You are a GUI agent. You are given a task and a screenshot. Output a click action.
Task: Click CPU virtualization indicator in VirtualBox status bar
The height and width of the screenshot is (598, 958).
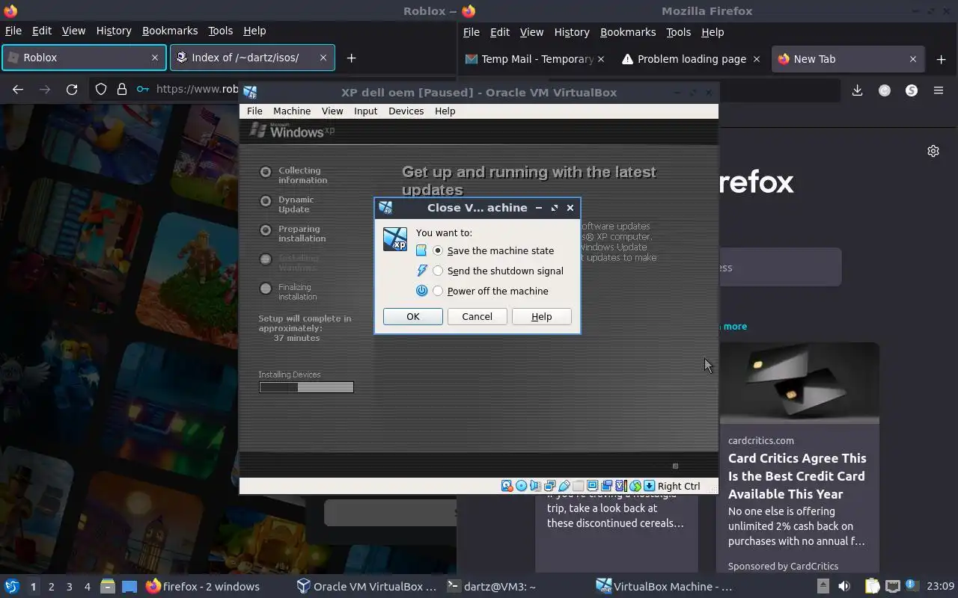[x=620, y=486]
